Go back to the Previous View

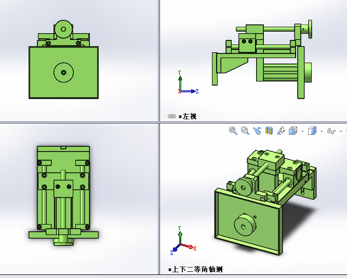tap(257, 131)
